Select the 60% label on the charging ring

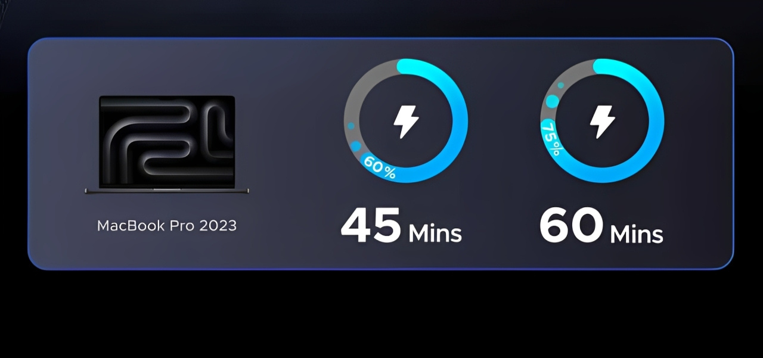[379, 167]
